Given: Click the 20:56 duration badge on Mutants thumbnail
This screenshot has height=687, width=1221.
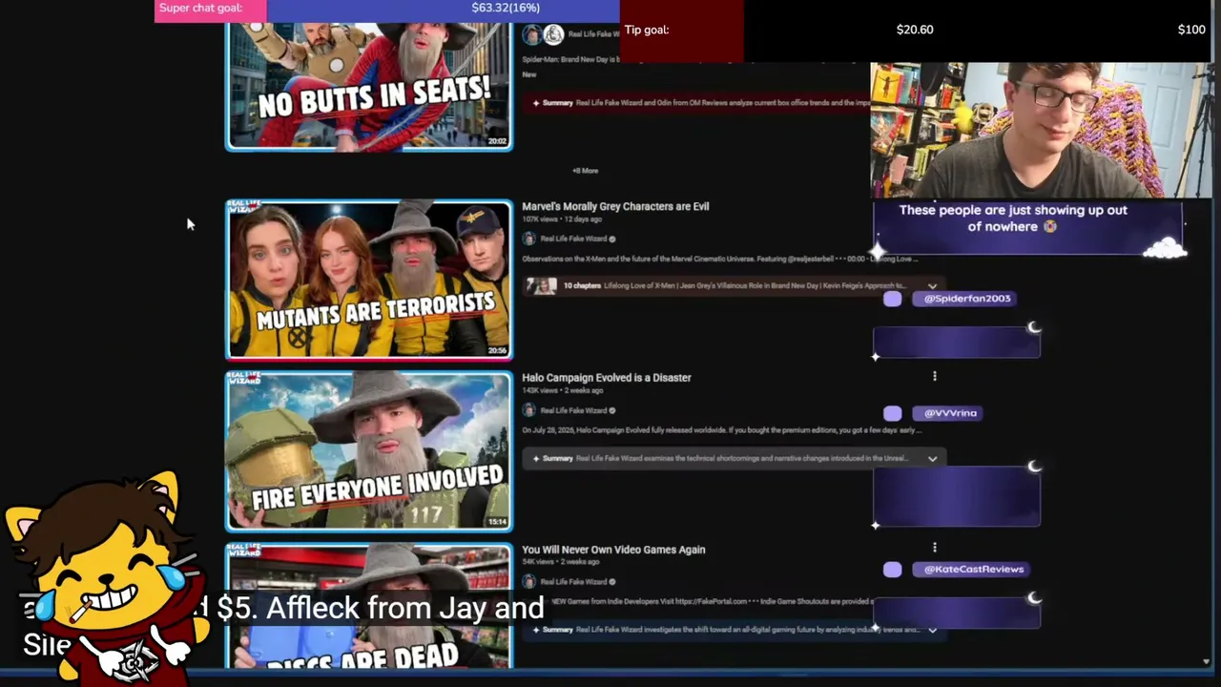Looking at the screenshot, I should click(x=498, y=351).
